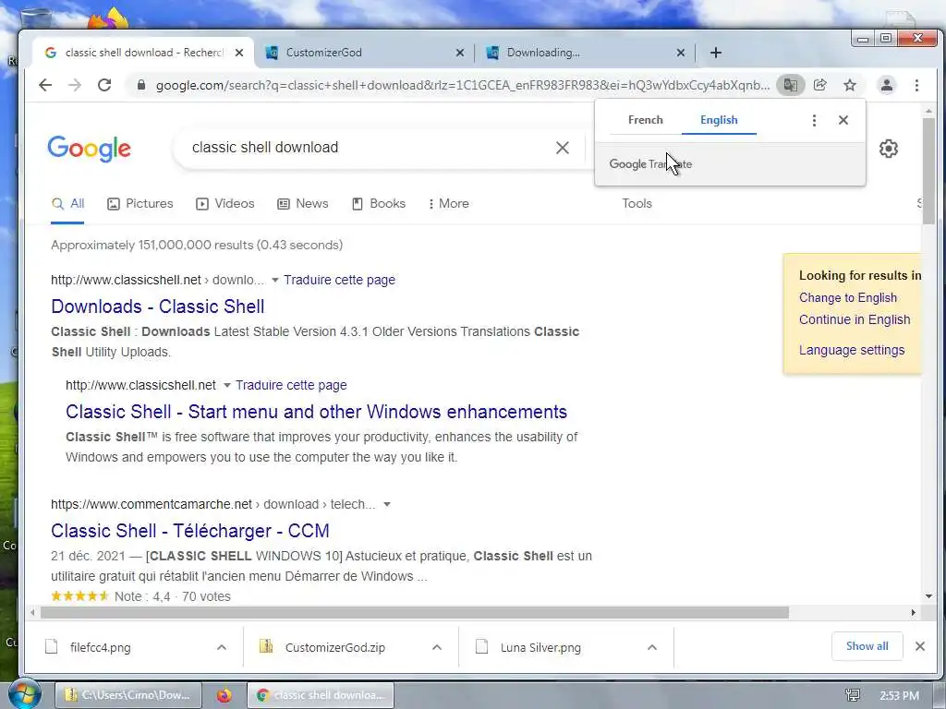This screenshot has width=946, height=709.
Task: Close the CustomizerGod tab
Action: tap(460, 53)
